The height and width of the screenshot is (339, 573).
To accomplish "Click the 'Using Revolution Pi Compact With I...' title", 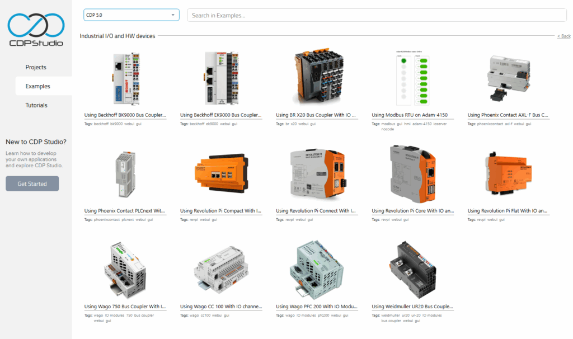I will [220, 211].
